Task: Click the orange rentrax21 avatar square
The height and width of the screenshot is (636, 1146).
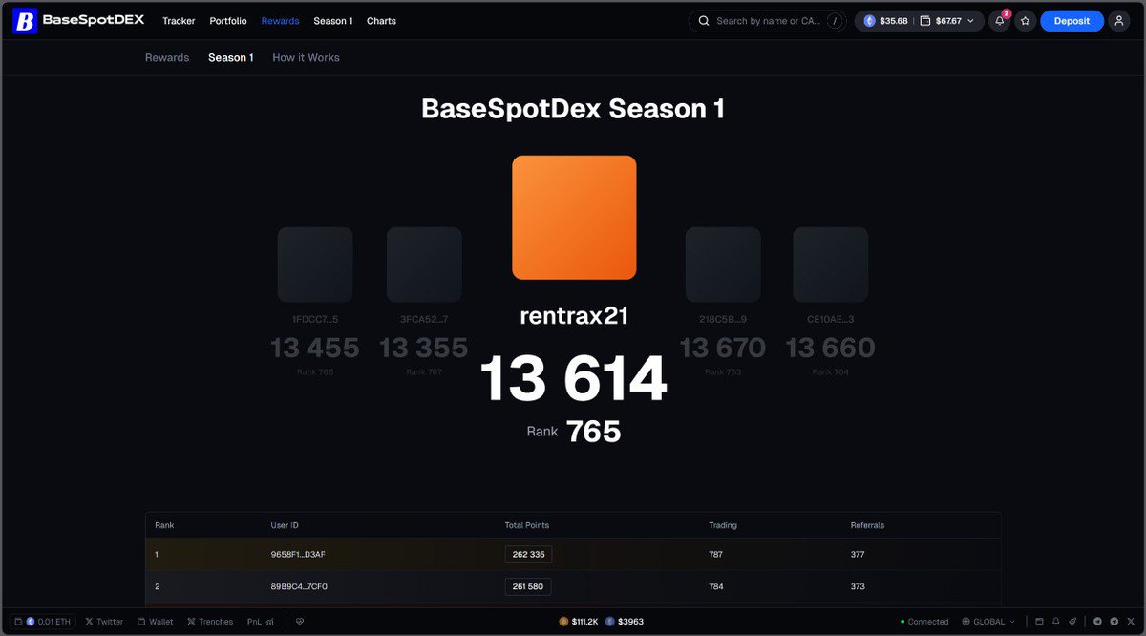Action: (574, 218)
